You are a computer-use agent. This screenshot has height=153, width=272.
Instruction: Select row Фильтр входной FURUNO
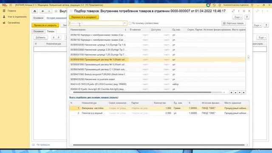[x=157, y=74]
